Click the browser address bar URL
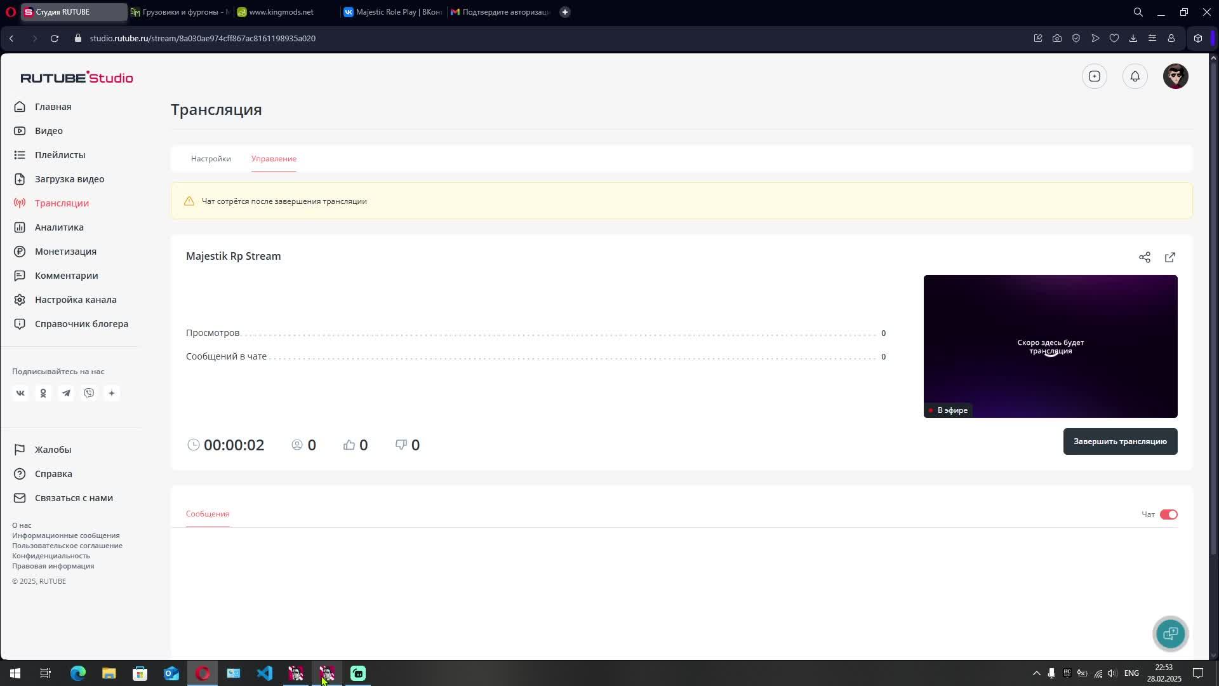The width and height of the screenshot is (1219, 686). [203, 38]
